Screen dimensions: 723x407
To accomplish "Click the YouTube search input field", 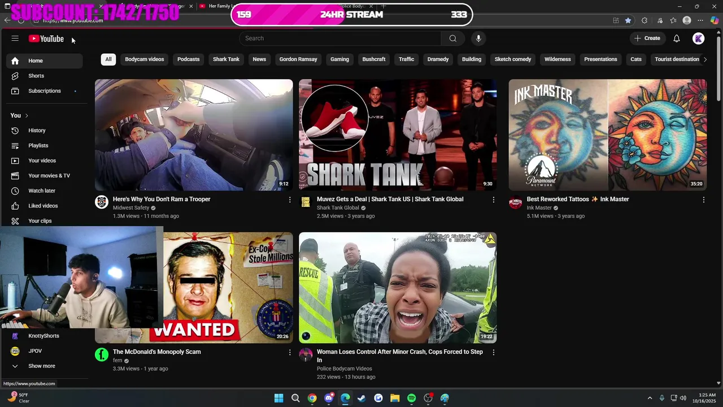I will (x=340, y=38).
